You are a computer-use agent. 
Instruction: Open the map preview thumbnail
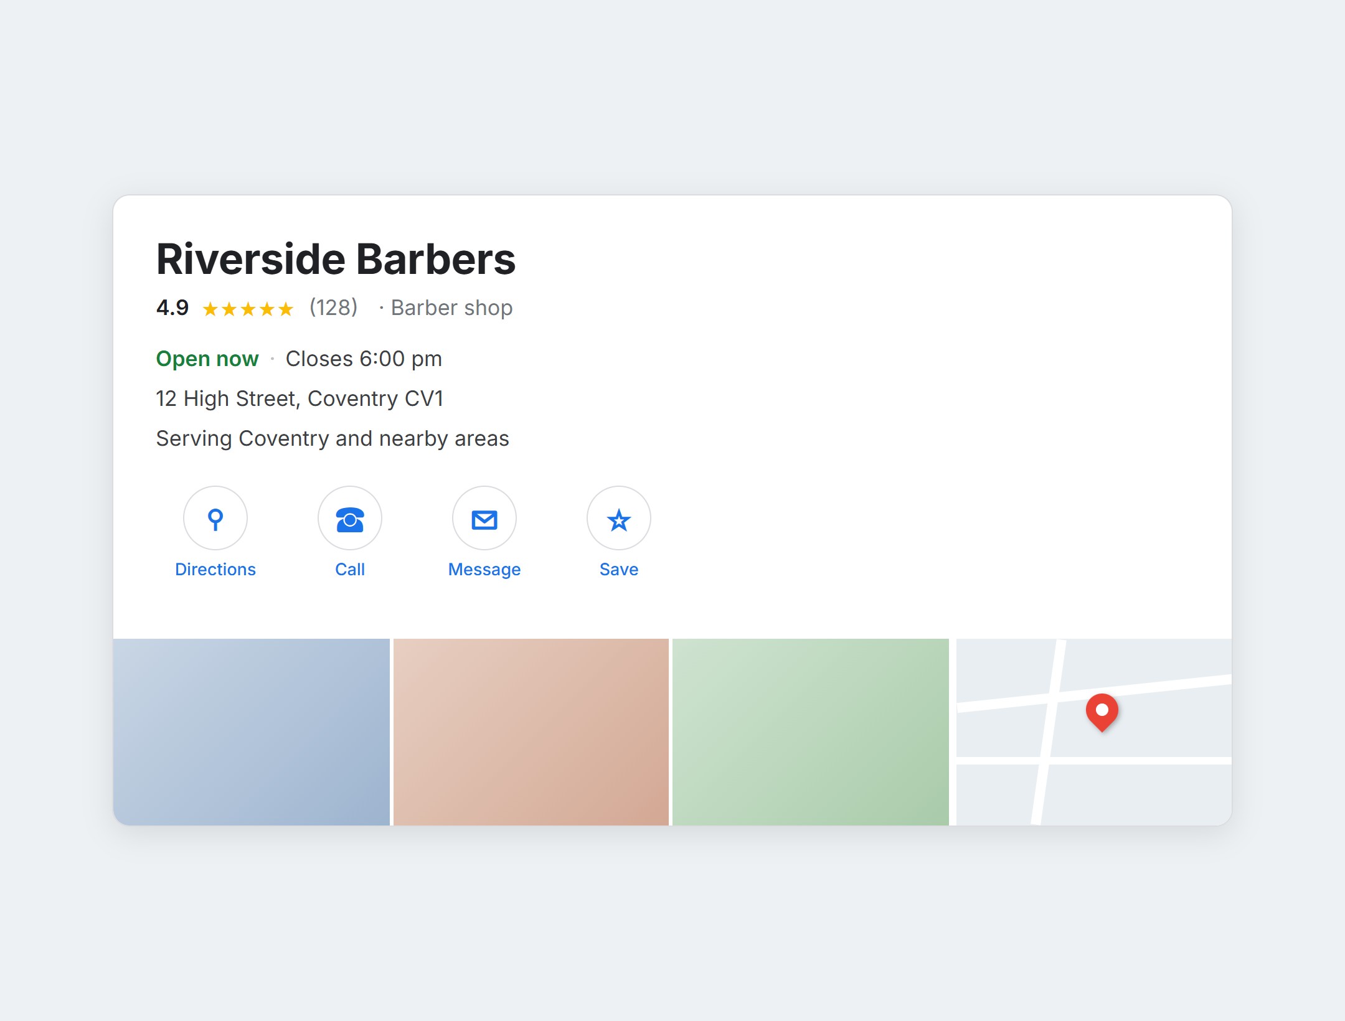click(x=1094, y=732)
